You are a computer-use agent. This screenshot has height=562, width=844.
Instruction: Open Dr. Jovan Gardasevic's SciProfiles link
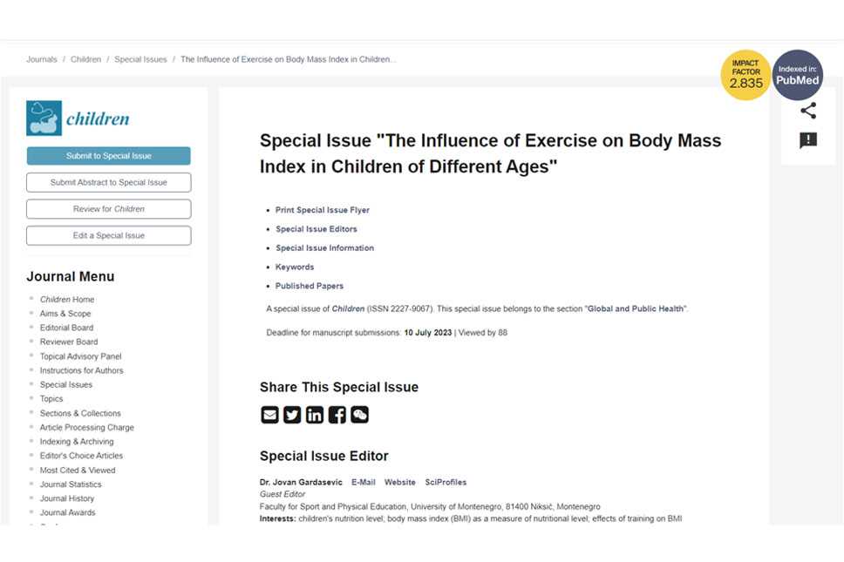click(x=446, y=483)
